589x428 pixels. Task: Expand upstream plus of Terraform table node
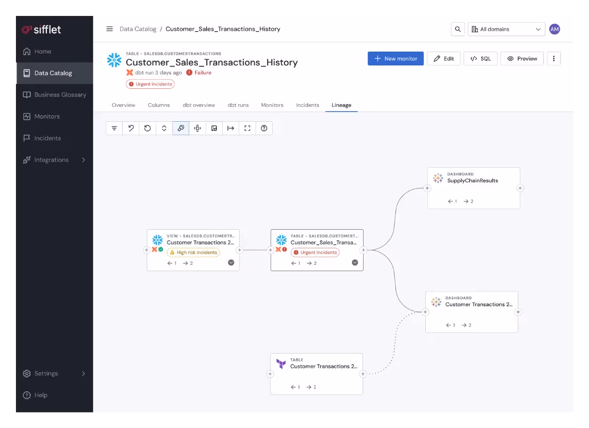click(270, 374)
